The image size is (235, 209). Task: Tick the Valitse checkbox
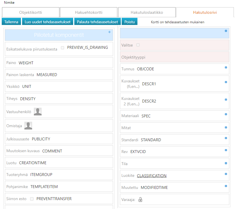[138, 45]
